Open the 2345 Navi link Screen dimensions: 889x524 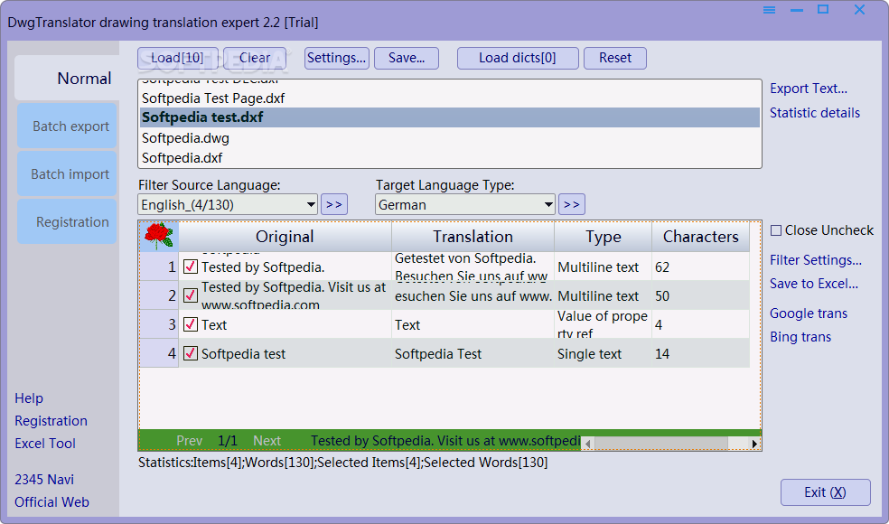pos(44,479)
